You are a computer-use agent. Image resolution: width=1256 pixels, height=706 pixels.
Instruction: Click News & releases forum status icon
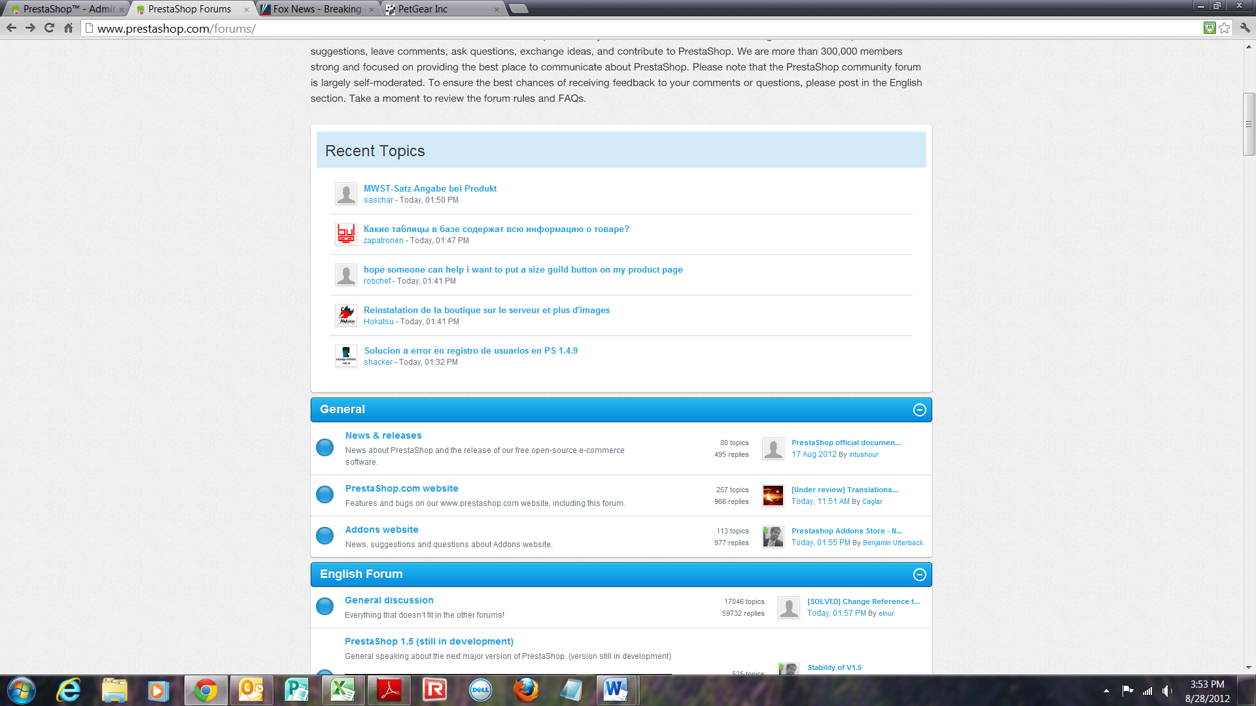point(324,448)
